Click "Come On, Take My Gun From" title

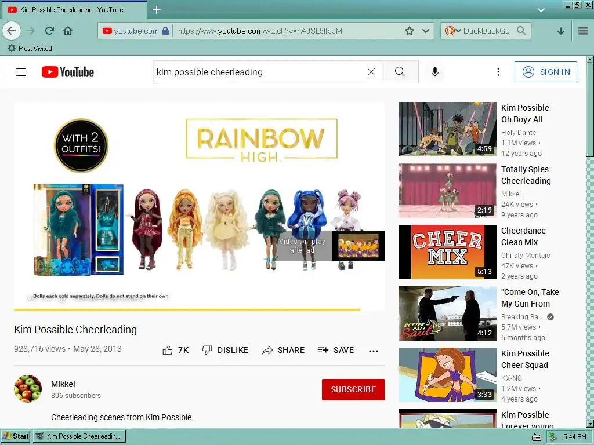(530, 298)
